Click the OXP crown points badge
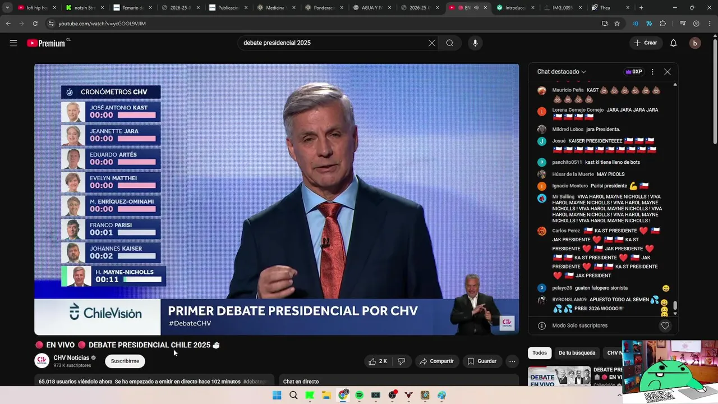 [633, 72]
